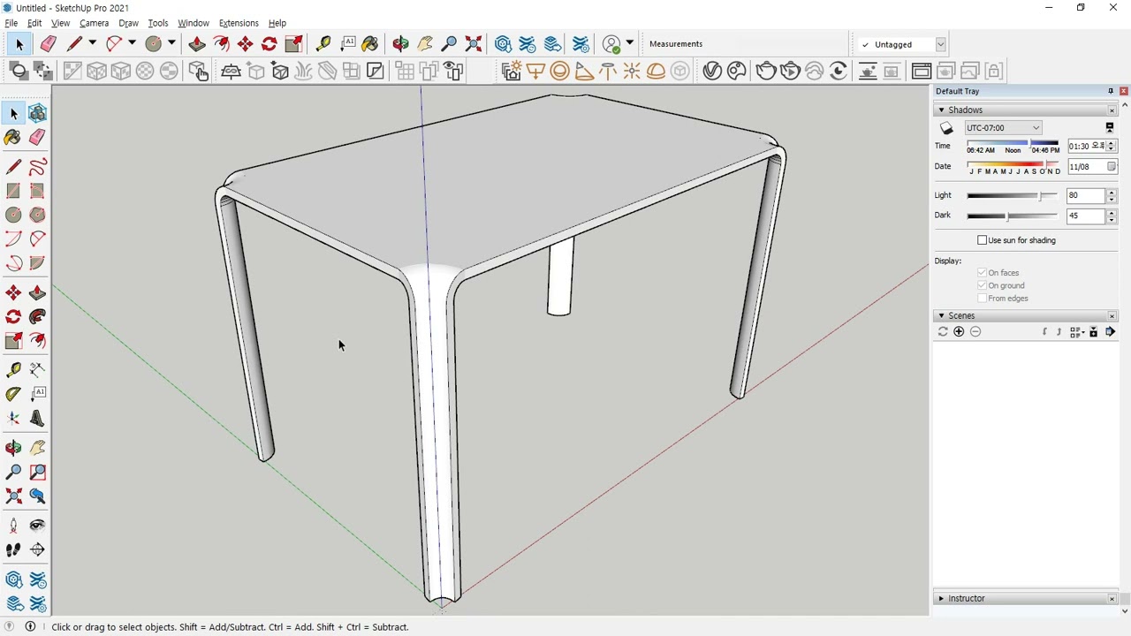Screen dimensions: 1131x636
Task: Click the Zoom Extents tool
Action: click(13, 496)
